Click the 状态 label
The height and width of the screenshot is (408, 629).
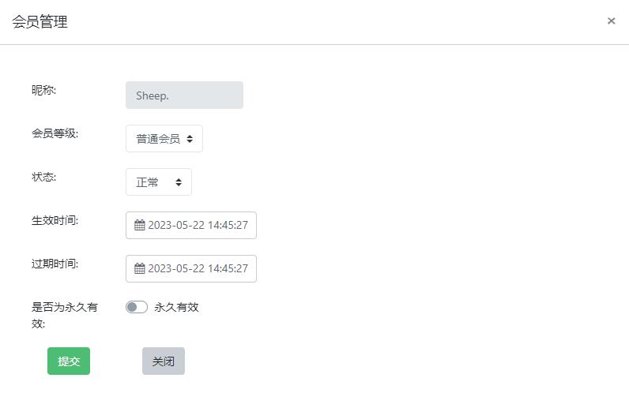tap(43, 177)
